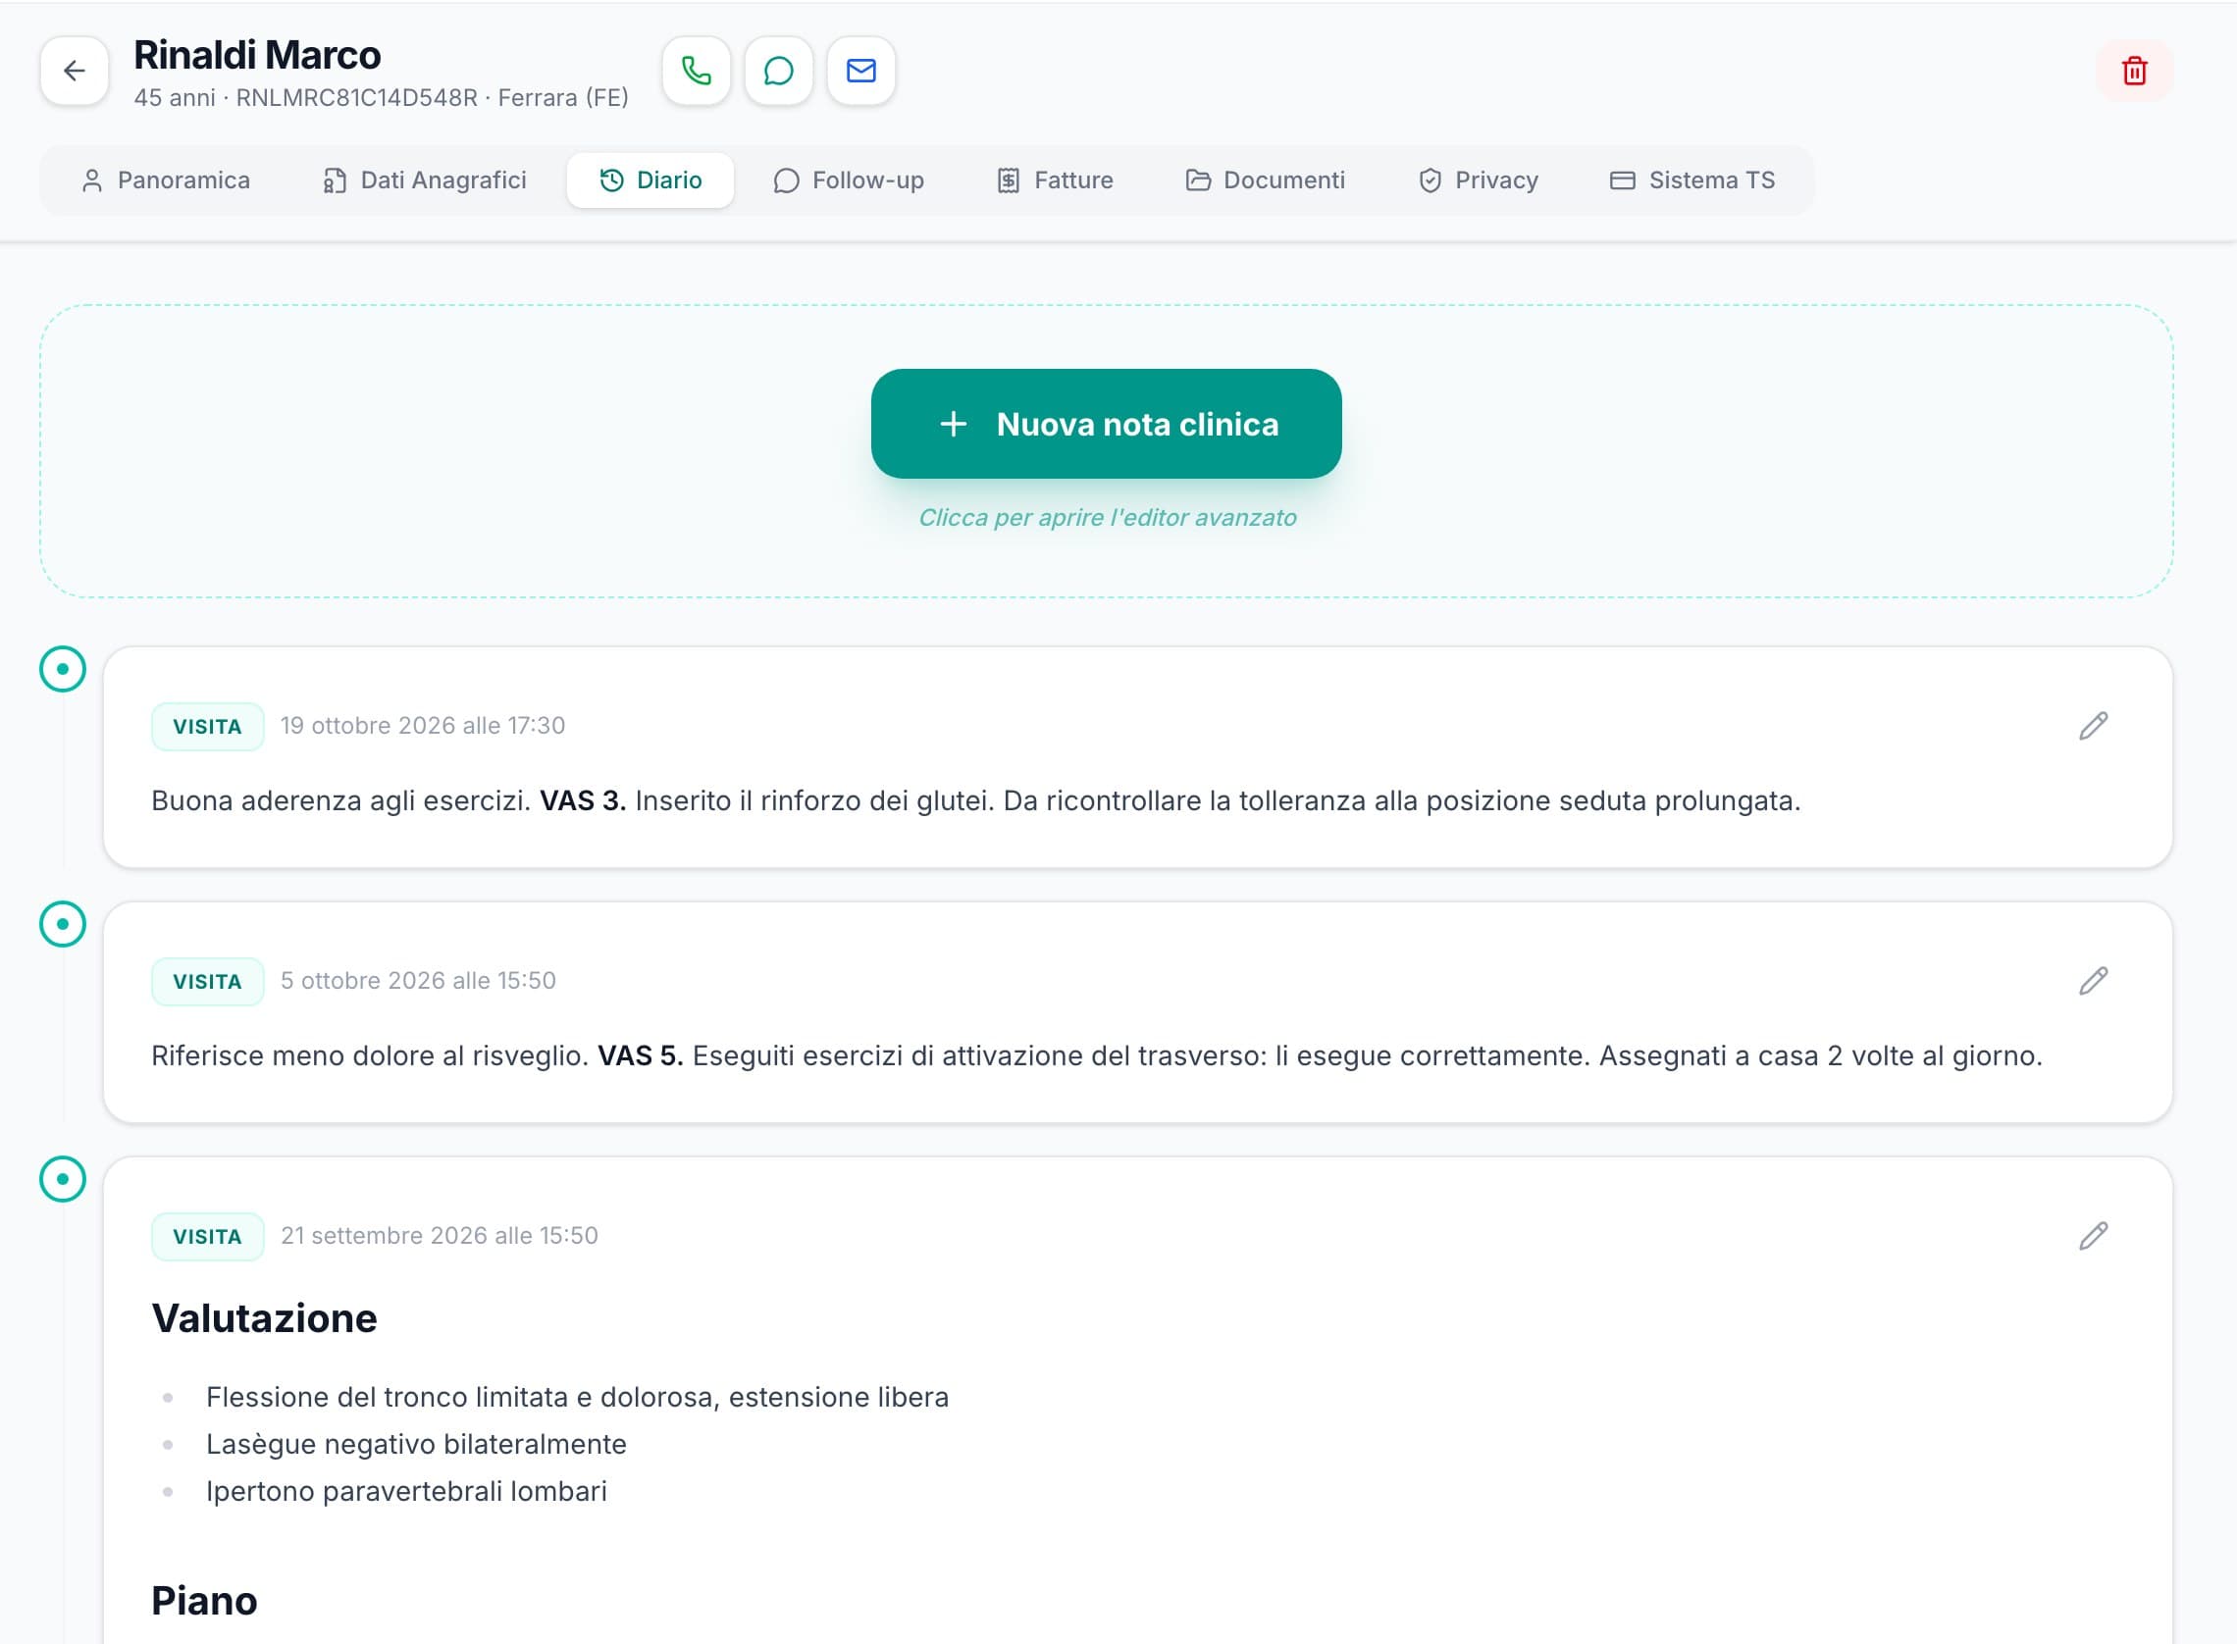
Task: Click 'Flessione del tronco limitata' bullet
Action: (577, 1397)
